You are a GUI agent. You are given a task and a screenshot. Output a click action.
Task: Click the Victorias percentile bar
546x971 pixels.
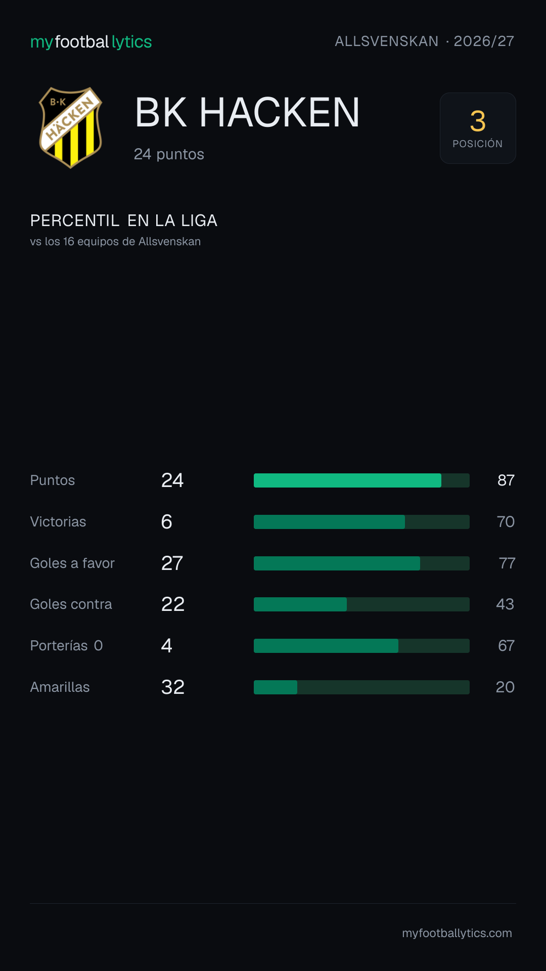pos(361,522)
